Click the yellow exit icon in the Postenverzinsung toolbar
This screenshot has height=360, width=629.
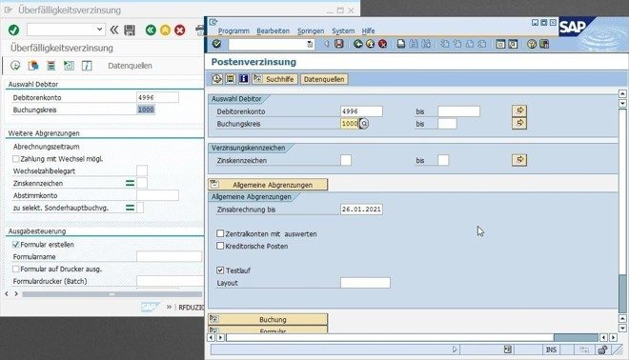pos(371,44)
